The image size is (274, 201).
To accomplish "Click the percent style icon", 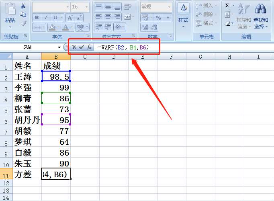I will point(158,18).
